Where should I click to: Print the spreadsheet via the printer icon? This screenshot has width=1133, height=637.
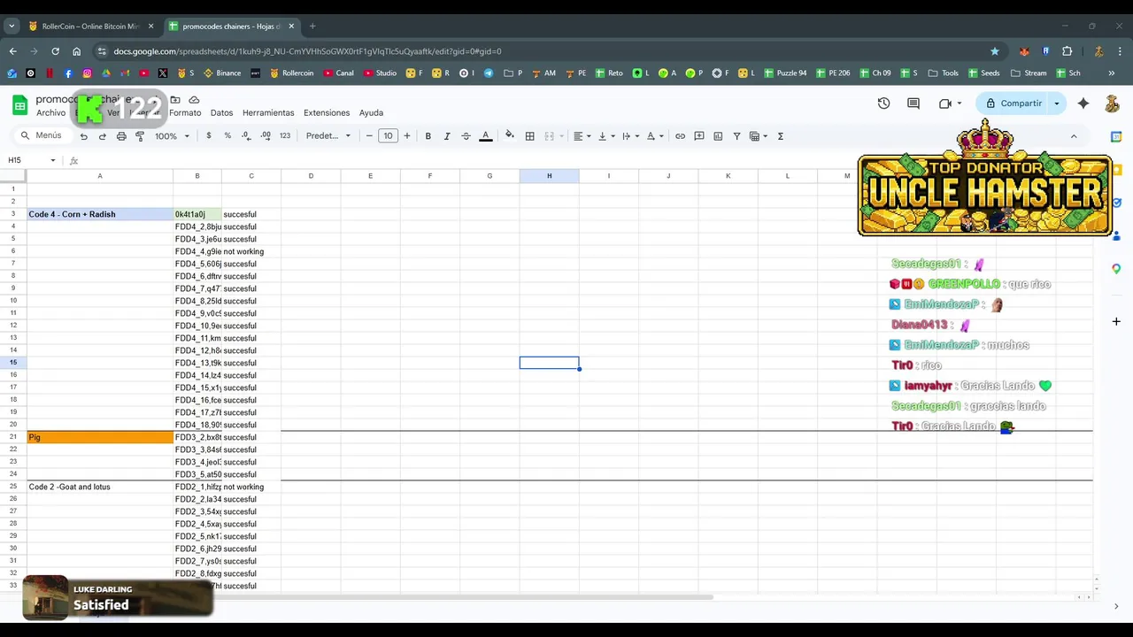click(x=121, y=136)
